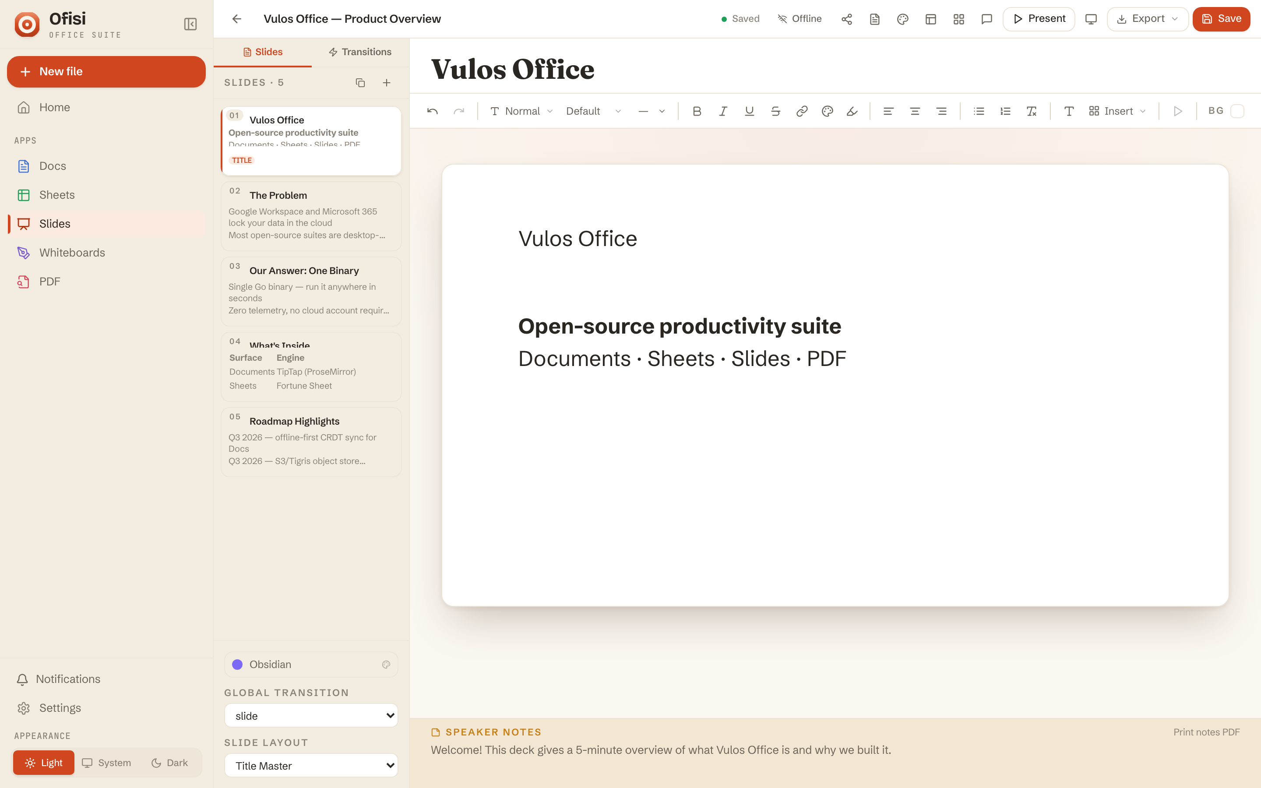Toggle strikethrough formatting
Screen dimensions: 1261x788
click(775, 111)
